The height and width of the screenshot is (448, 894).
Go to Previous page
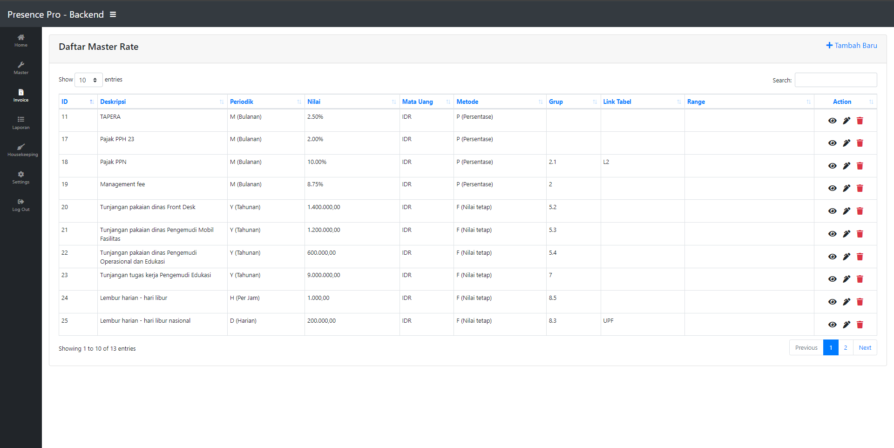point(806,347)
